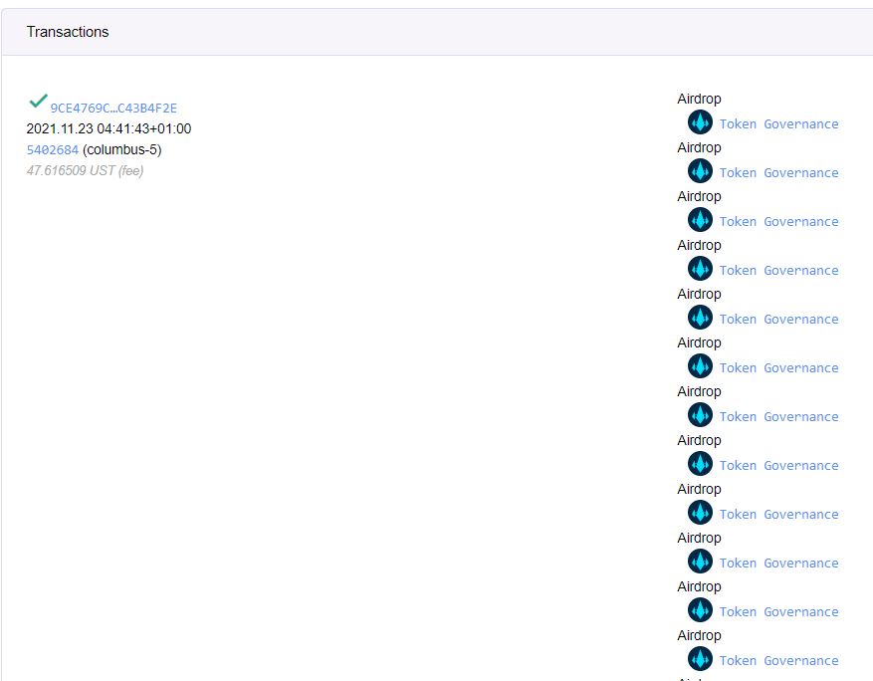
Task: Open transaction hash 9CE4769C…C43B4F2E
Action: (113, 109)
